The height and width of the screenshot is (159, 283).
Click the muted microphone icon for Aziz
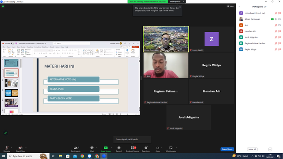coord(276,25)
